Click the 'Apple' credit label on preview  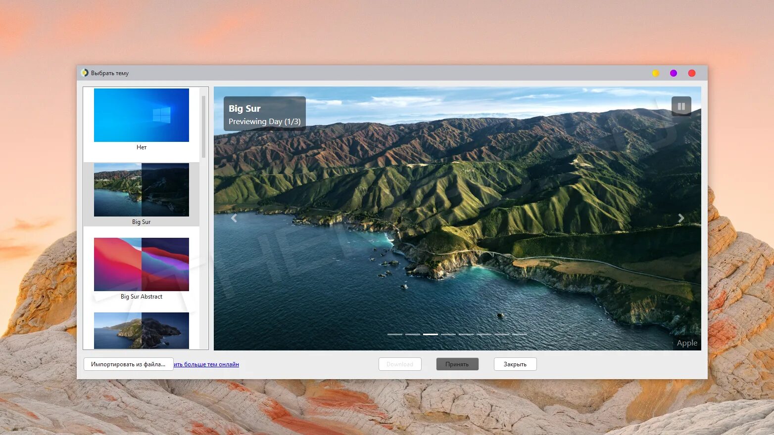point(687,343)
